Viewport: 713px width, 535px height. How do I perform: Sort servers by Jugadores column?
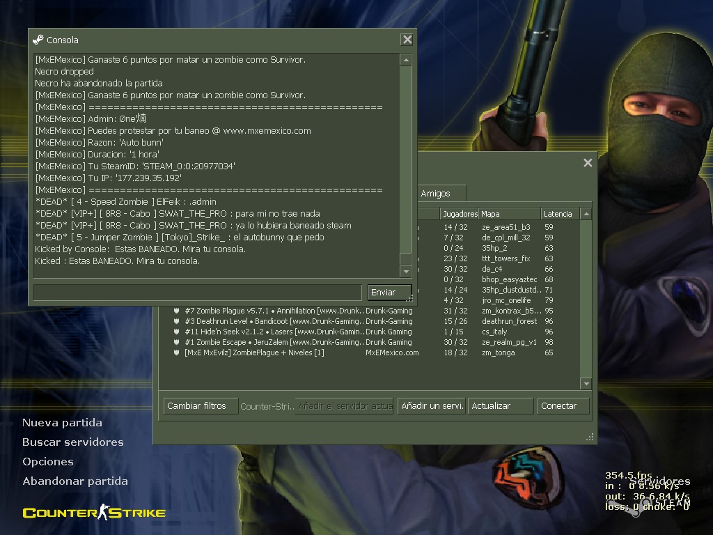tap(460, 214)
